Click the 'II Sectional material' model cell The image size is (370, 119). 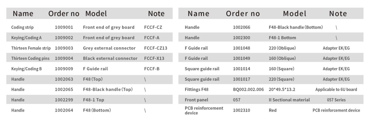[287, 100]
